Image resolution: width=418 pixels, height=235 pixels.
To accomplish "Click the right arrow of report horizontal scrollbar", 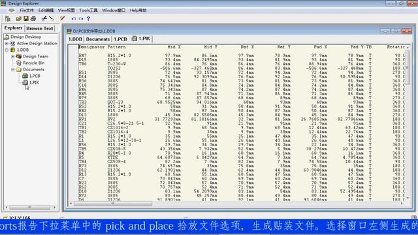I will (x=402, y=204).
